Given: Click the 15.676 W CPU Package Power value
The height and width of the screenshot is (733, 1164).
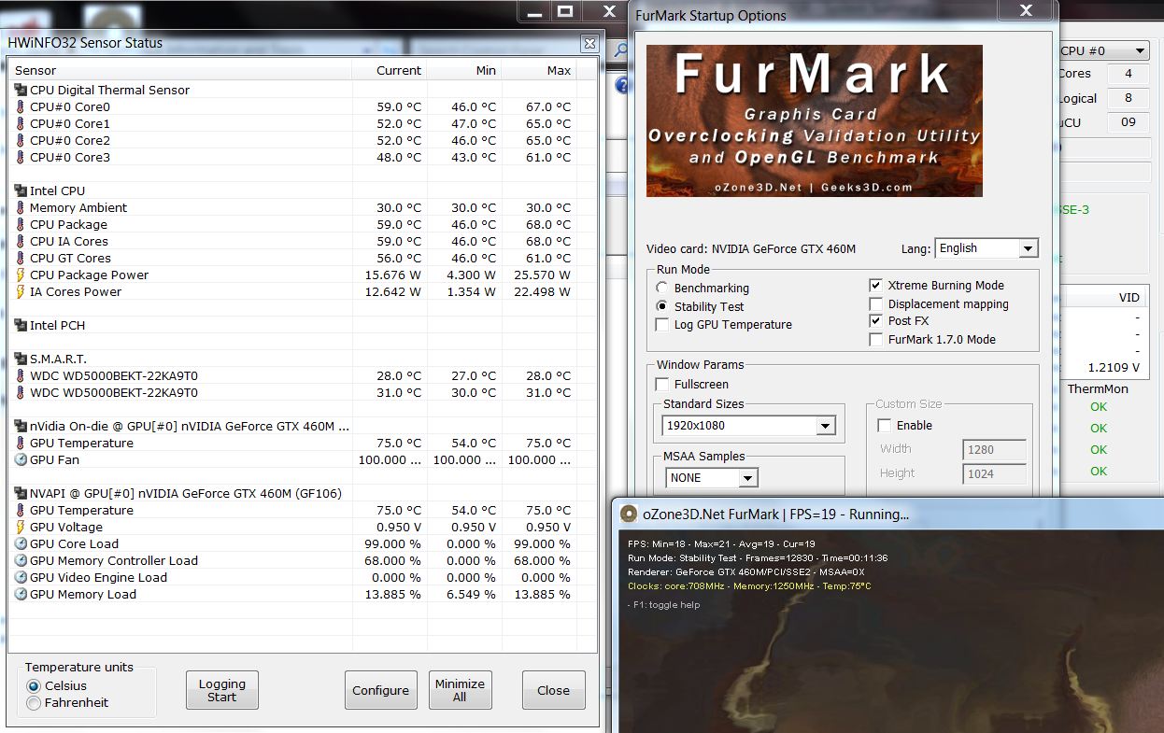Looking at the screenshot, I should pyautogui.click(x=392, y=275).
